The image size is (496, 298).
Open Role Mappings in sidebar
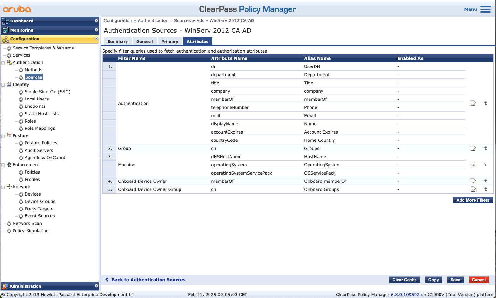click(x=40, y=129)
